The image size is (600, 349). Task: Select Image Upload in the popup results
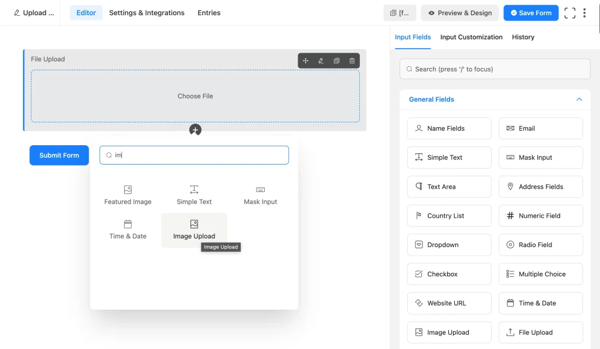click(x=194, y=230)
